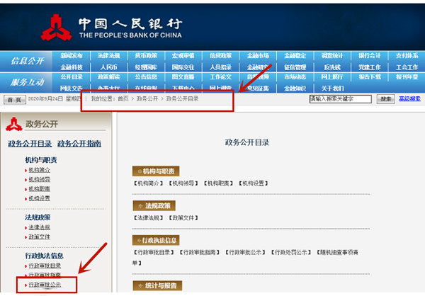425x296 pixels.
Task: Open the 支付体系 menu item
Action: tap(407, 56)
